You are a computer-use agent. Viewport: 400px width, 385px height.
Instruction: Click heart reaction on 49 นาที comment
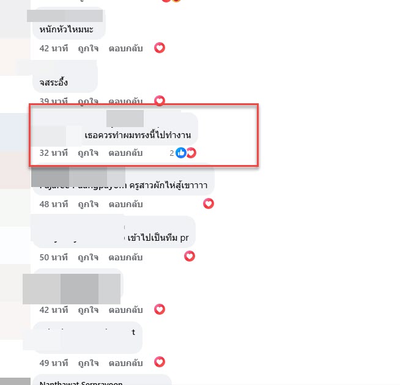pos(160,362)
